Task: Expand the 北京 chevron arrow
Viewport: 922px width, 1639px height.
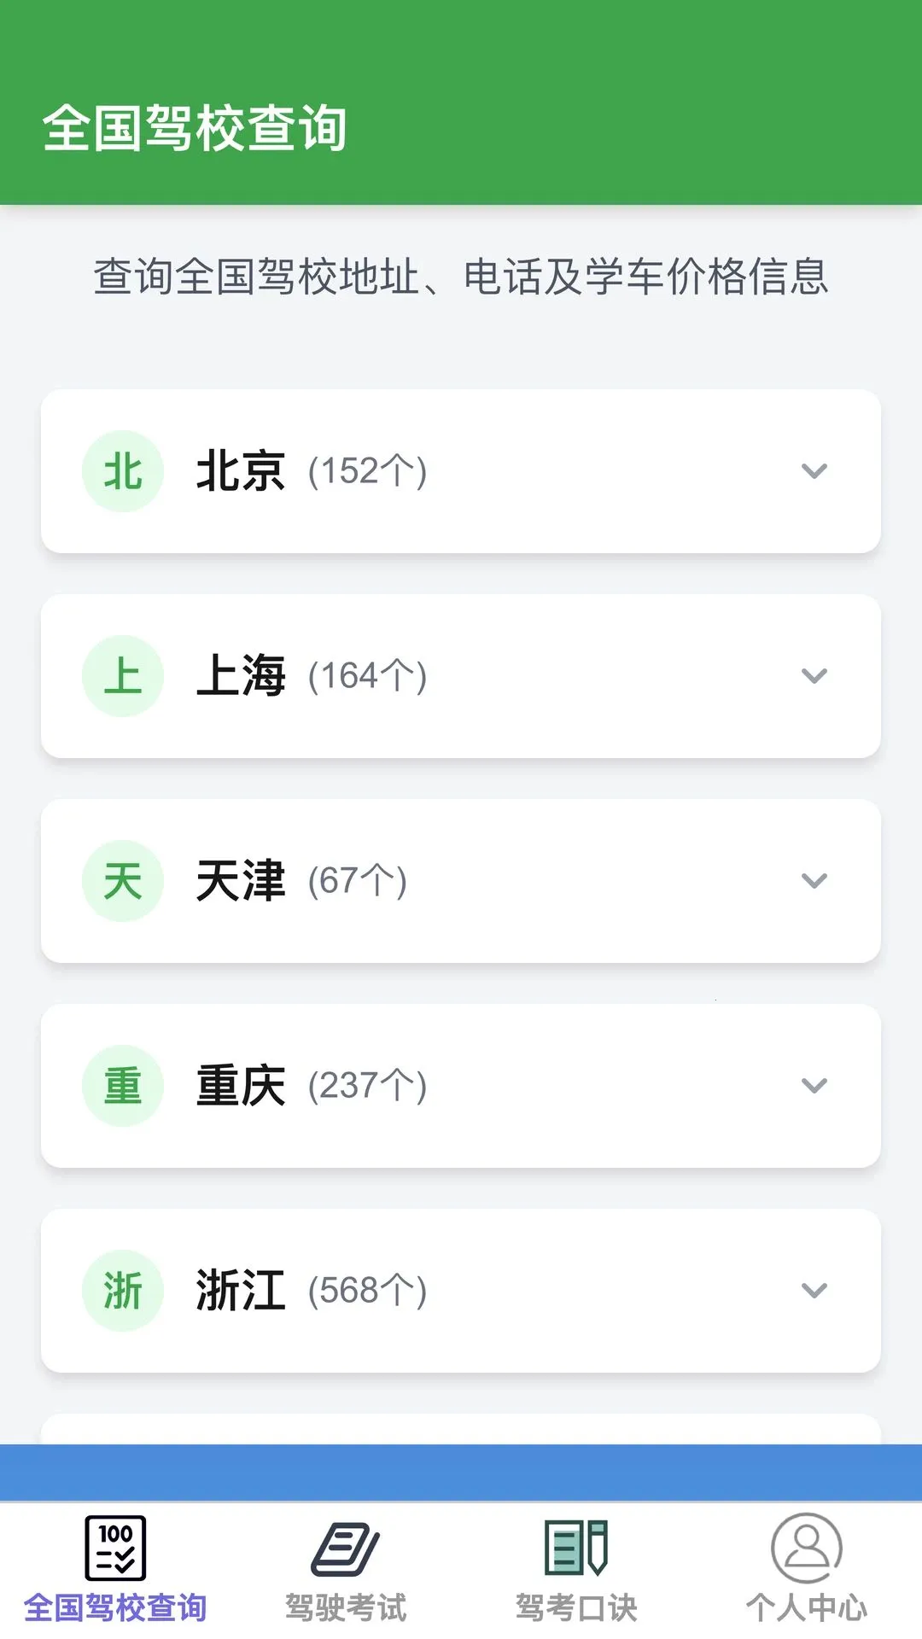Action: [814, 471]
